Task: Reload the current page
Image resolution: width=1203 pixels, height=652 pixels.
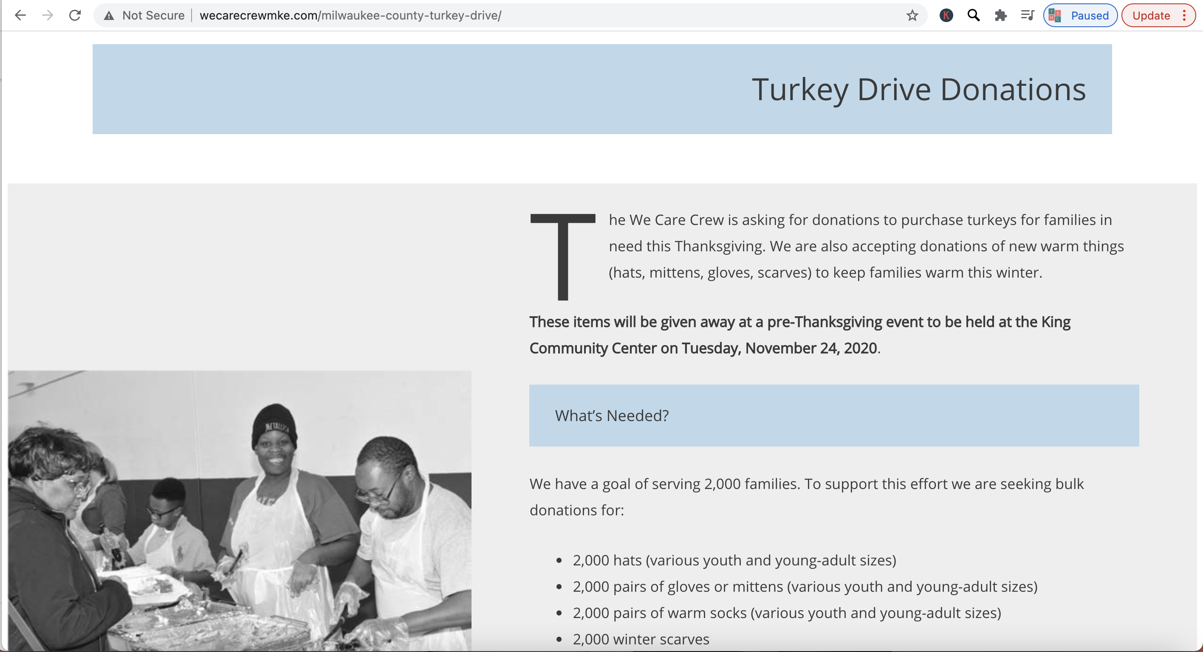Action: tap(75, 15)
